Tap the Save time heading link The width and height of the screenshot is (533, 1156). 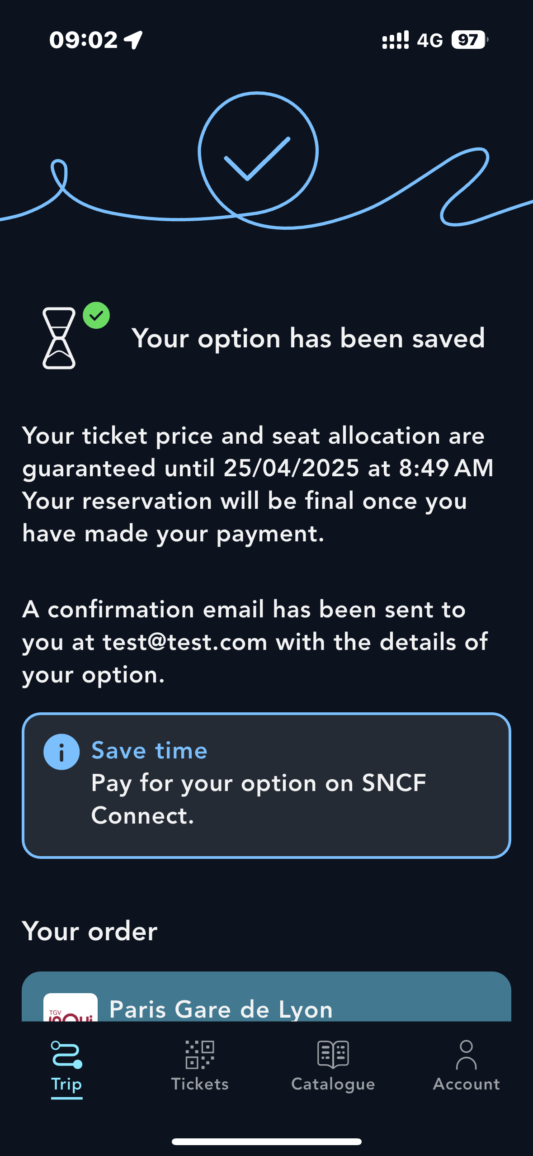149,751
